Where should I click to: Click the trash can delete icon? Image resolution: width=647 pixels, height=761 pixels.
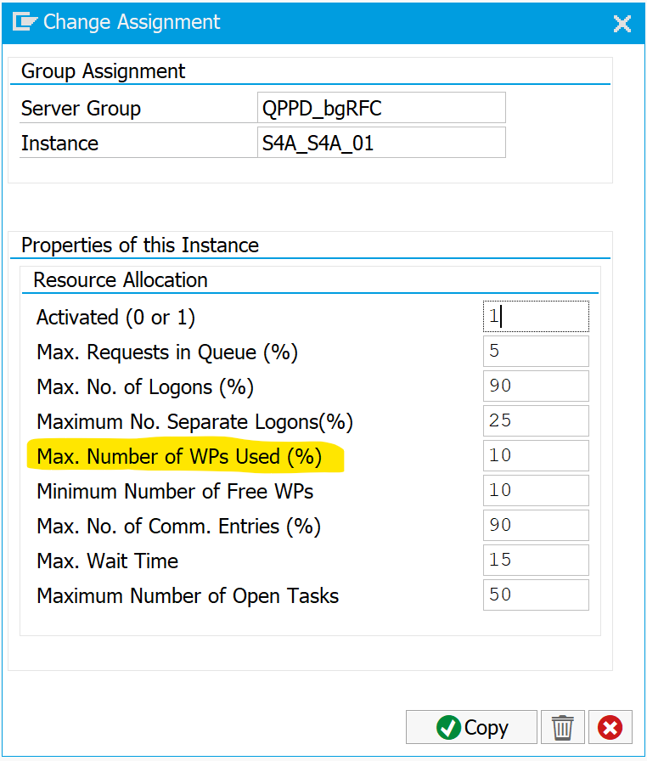coord(562,728)
